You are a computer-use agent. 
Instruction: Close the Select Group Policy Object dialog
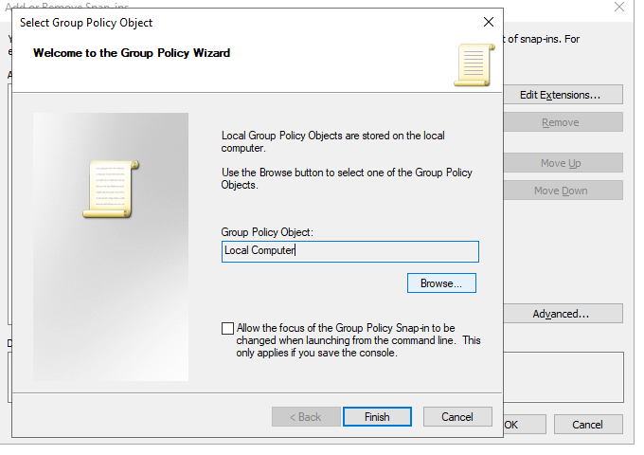click(x=488, y=22)
